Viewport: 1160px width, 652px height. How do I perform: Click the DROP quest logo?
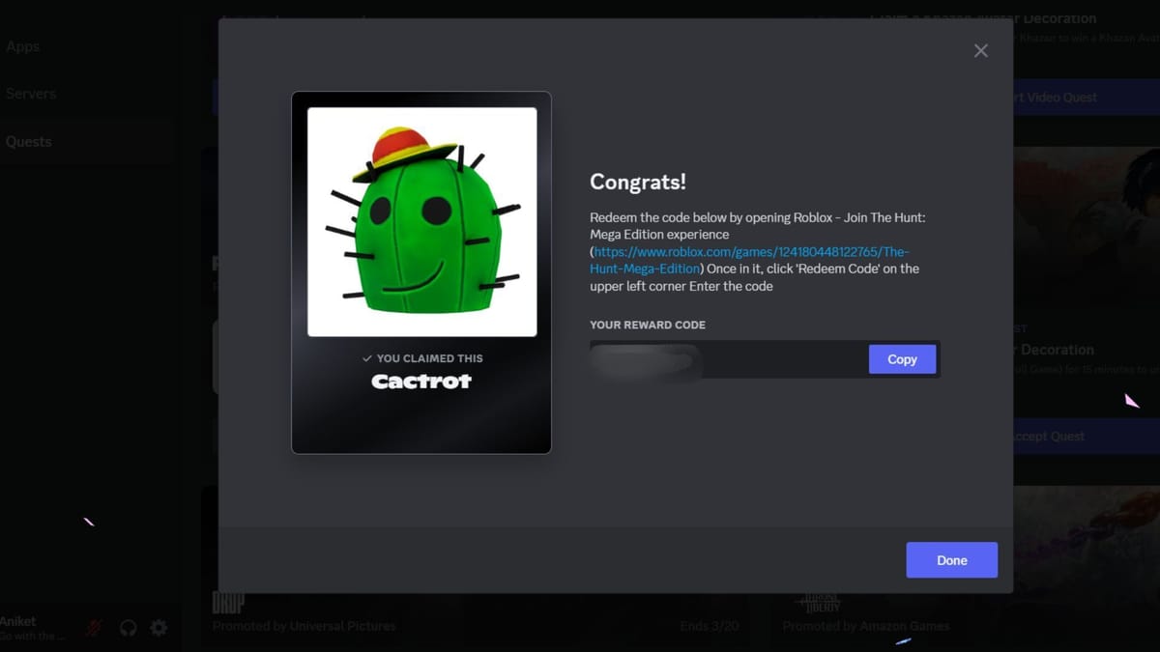click(x=228, y=603)
